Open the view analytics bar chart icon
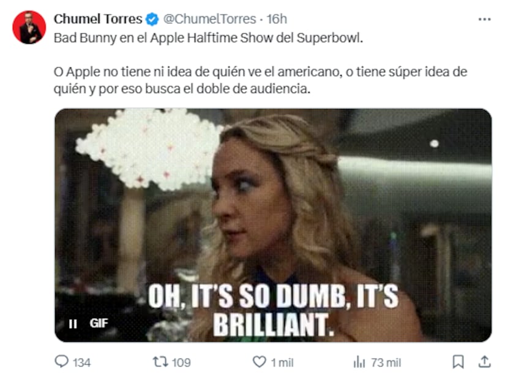Image resolution: width=505 pixels, height=380 pixels. click(x=359, y=362)
